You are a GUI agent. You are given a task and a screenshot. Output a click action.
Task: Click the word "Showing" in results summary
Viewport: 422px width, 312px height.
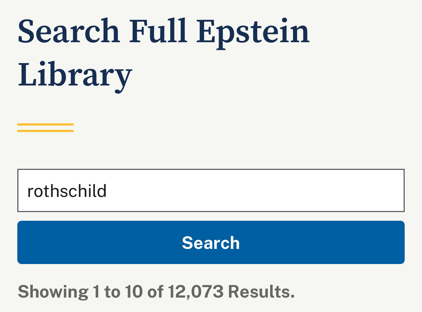(x=53, y=291)
